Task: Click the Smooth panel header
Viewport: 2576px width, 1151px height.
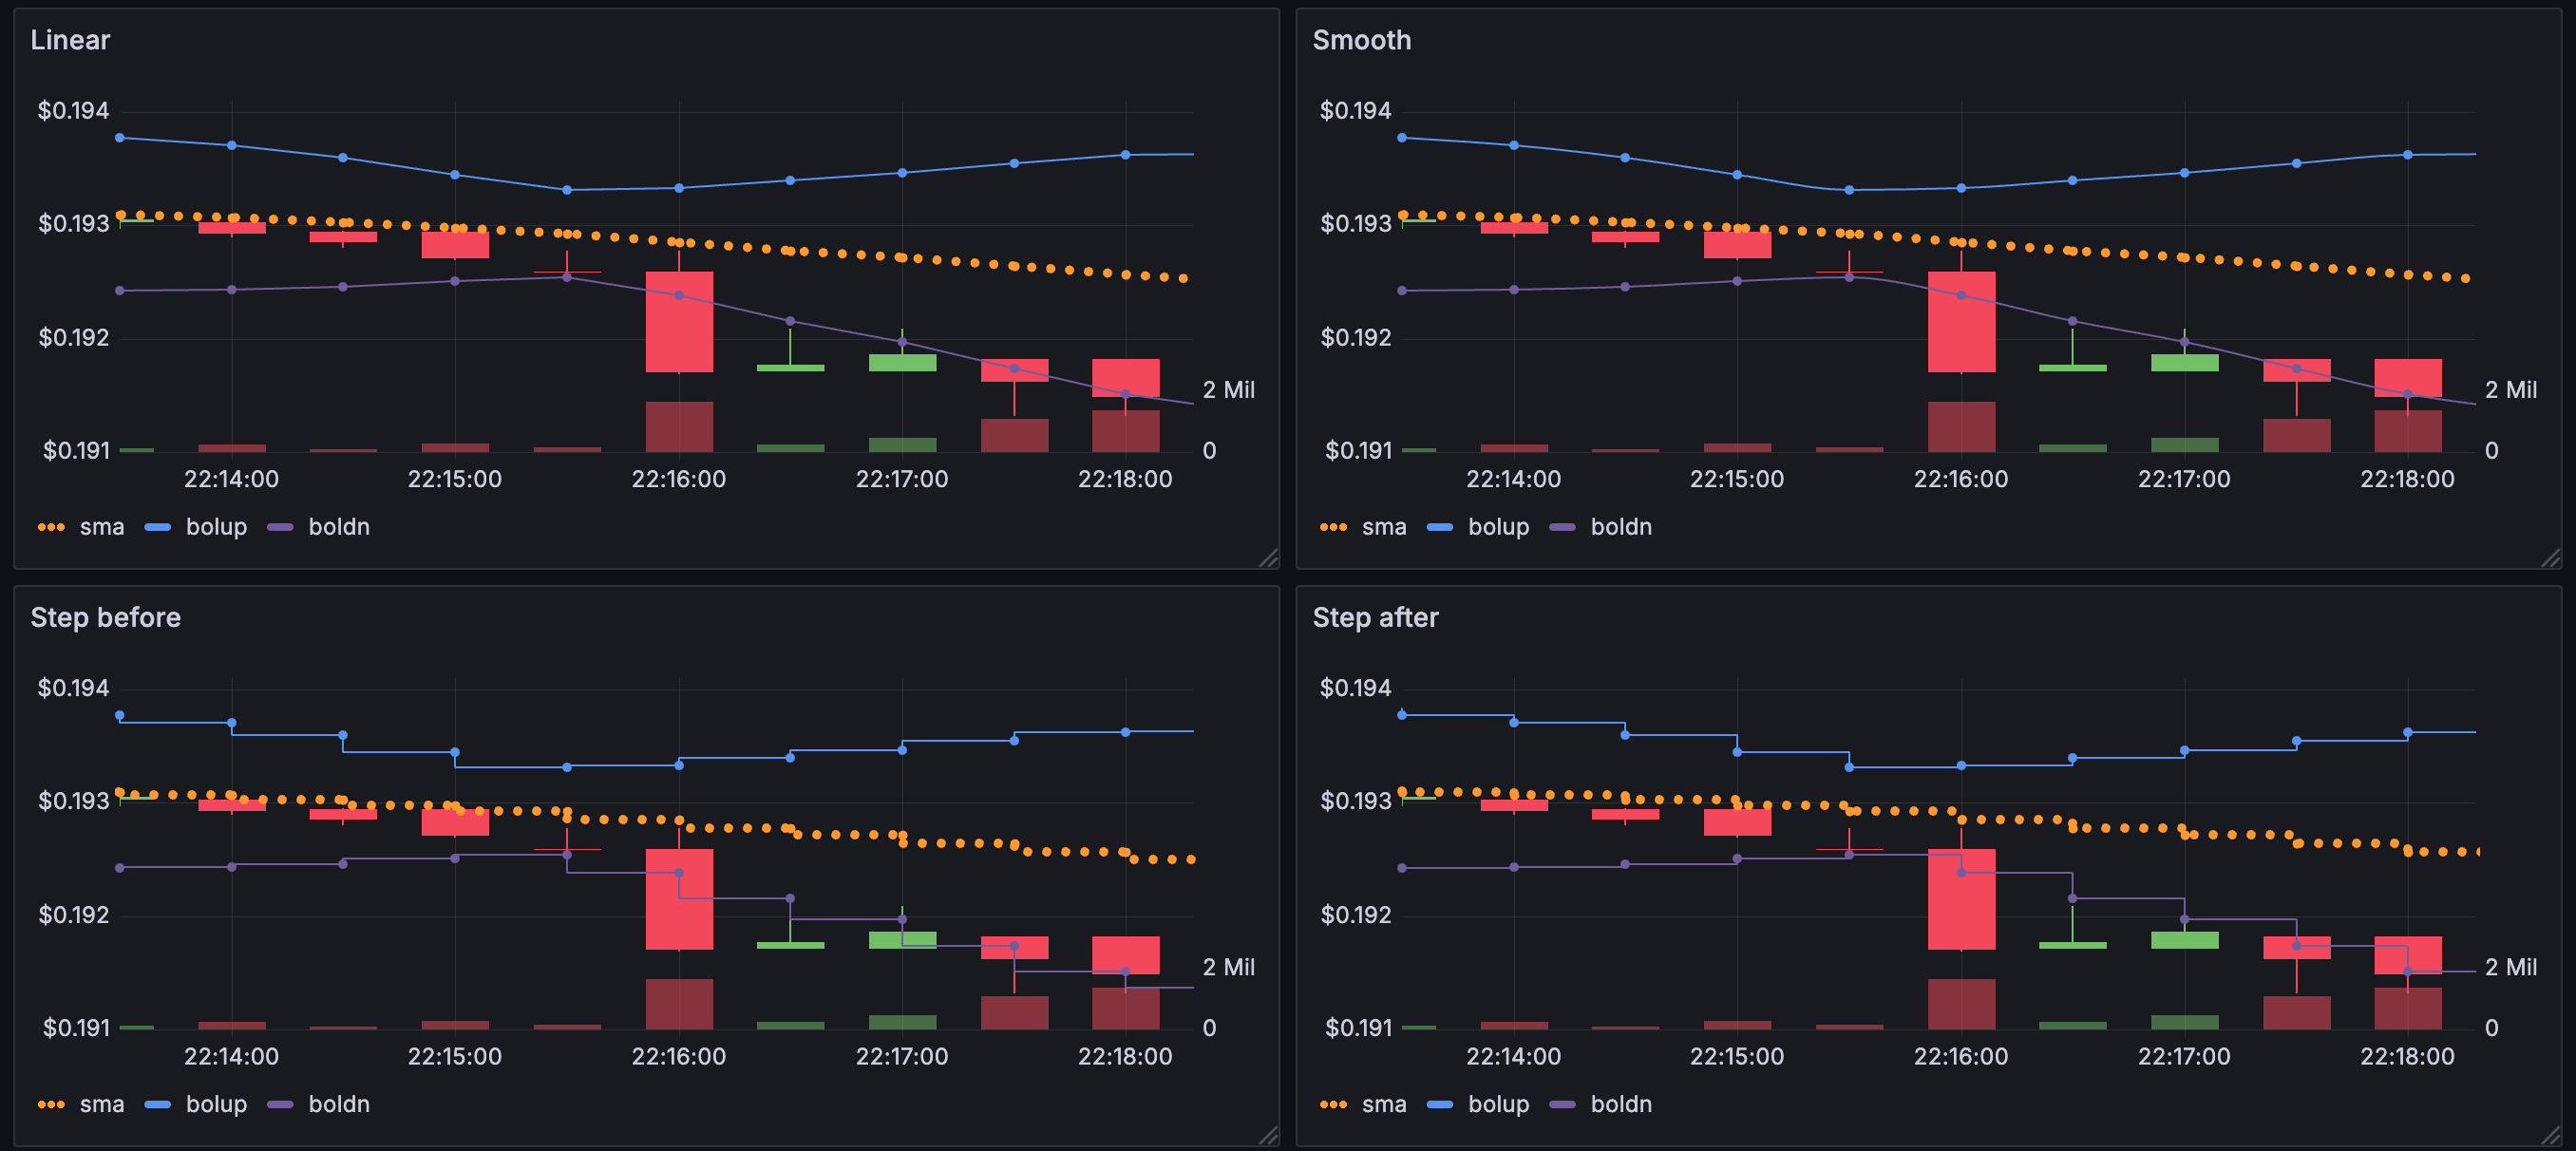Action: 1362,40
